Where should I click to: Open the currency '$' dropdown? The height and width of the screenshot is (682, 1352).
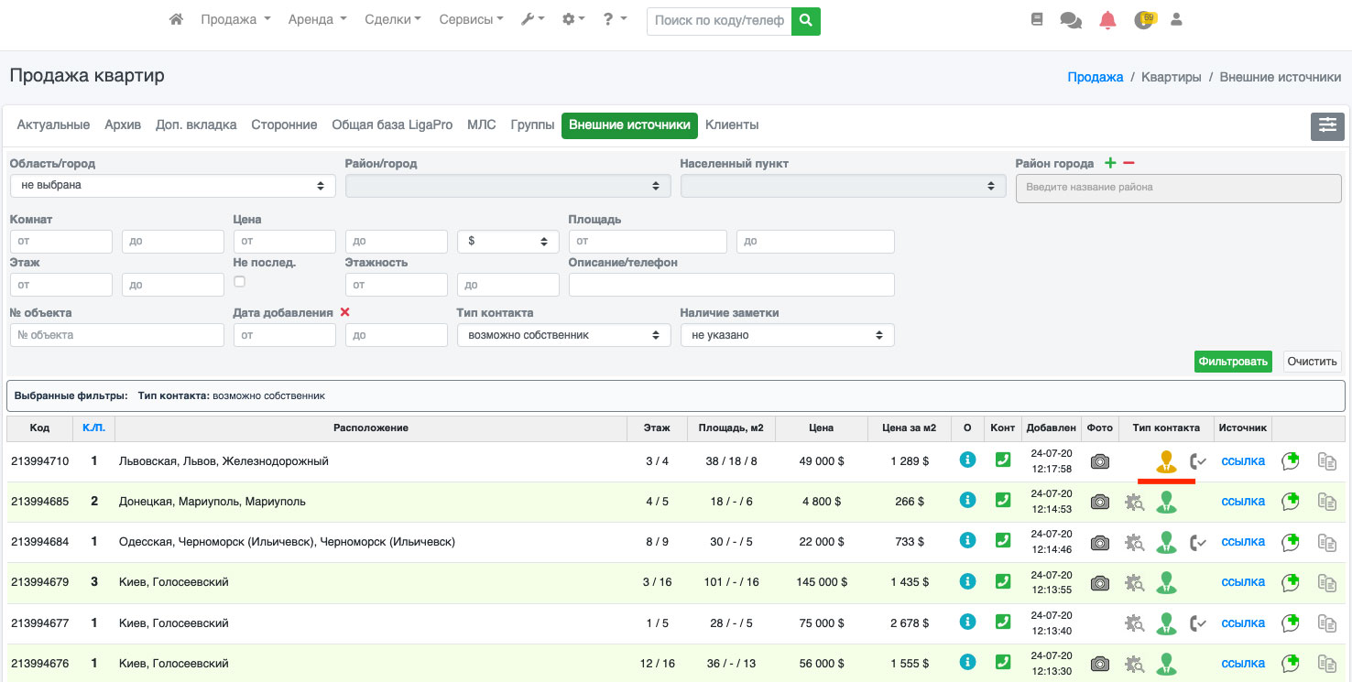(507, 242)
